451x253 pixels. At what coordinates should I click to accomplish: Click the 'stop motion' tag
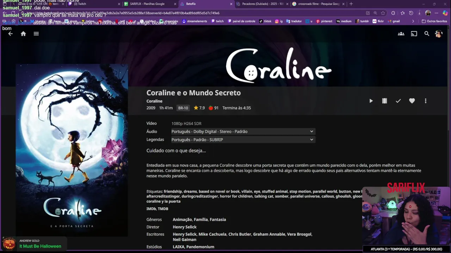coord(300,192)
